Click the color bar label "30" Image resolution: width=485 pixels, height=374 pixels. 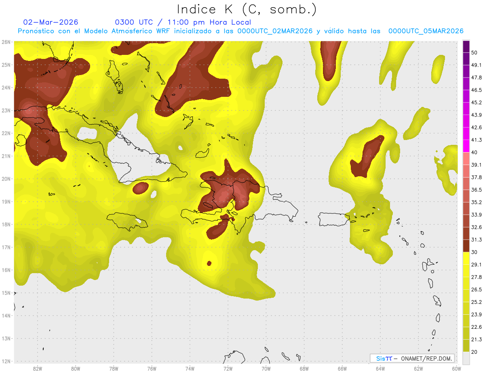pos(475,252)
